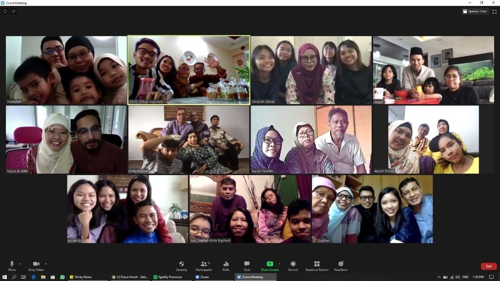Select the video tile with man in songkok

coord(434,70)
